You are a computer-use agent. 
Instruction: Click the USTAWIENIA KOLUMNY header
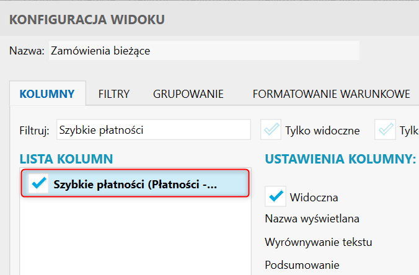(x=340, y=159)
